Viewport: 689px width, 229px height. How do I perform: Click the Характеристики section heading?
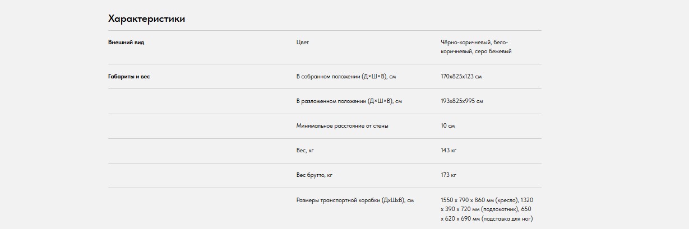pyautogui.click(x=146, y=19)
